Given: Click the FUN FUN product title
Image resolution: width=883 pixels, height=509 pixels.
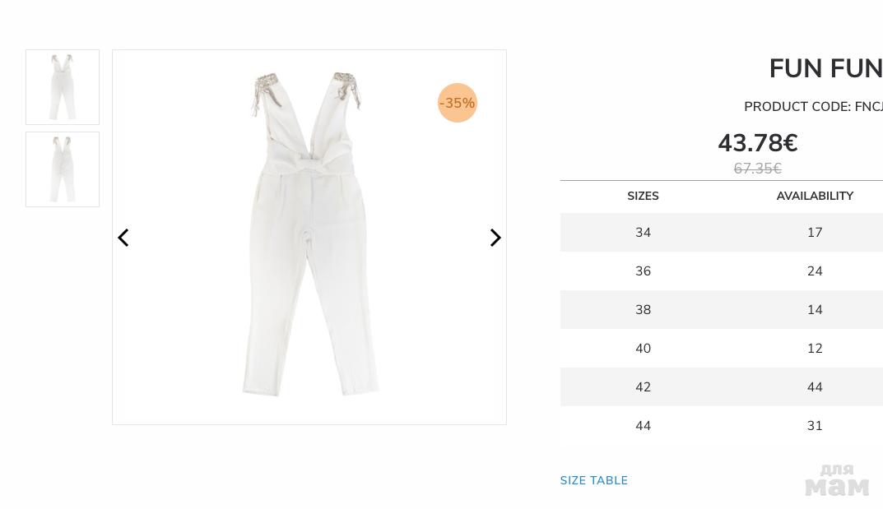Looking at the screenshot, I should pos(825,69).
